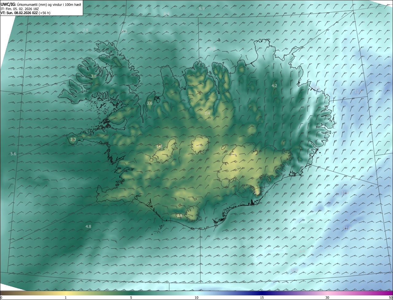Click the 3.8 value label

94,76
